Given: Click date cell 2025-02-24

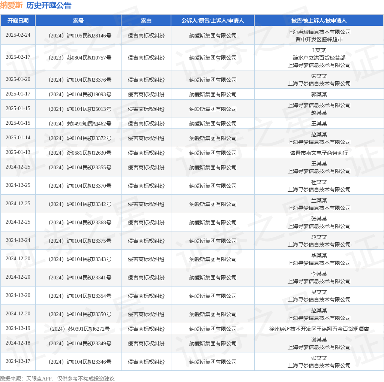Looking at the screenshot, I should (x=18, y=35).
